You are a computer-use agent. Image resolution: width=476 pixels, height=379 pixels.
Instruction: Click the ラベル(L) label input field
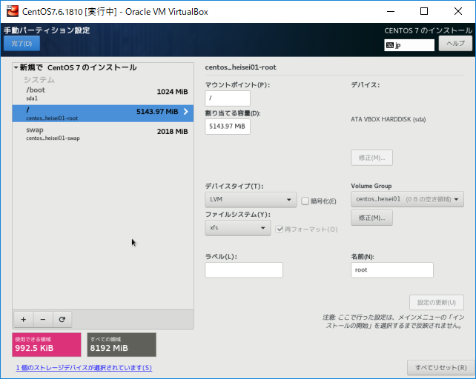point(244,270)
